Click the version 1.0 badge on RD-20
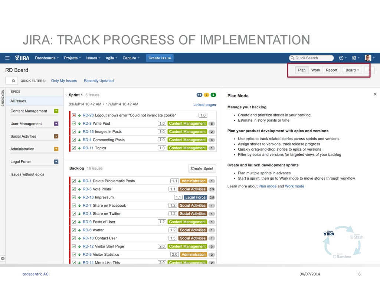Screen dimensions: 380x285 pos(203,115)
